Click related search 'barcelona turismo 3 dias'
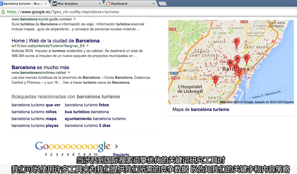Screen dimensions: 297x174 tap(88, 126)
